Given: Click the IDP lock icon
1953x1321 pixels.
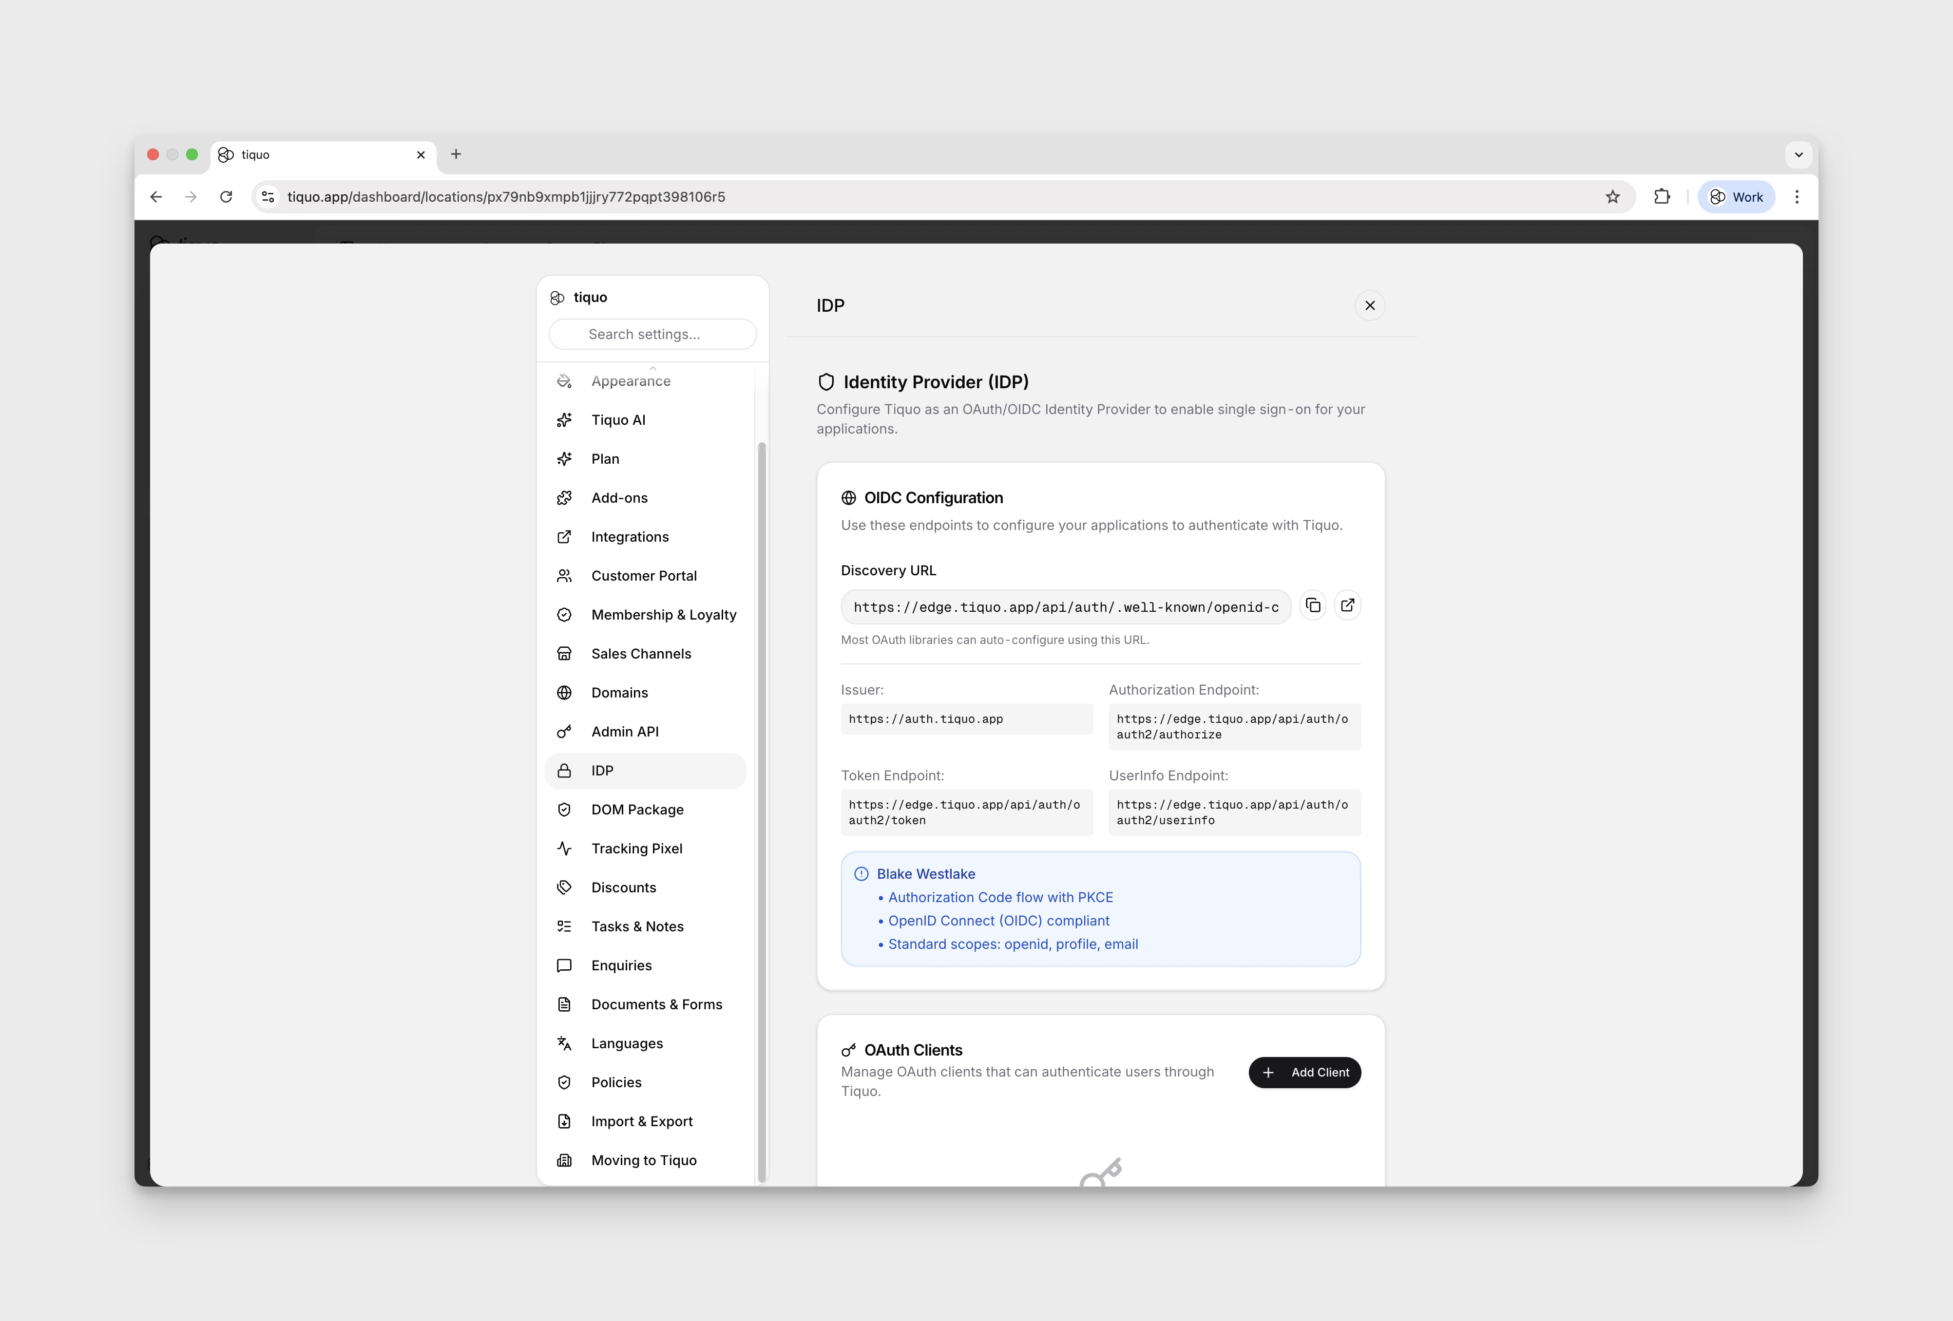Looking at the screenshot, I should [564, 771].
